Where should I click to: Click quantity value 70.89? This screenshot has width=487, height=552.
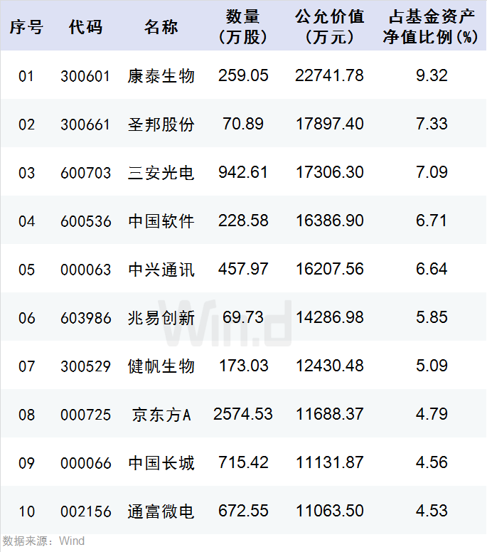click(243, 124)
